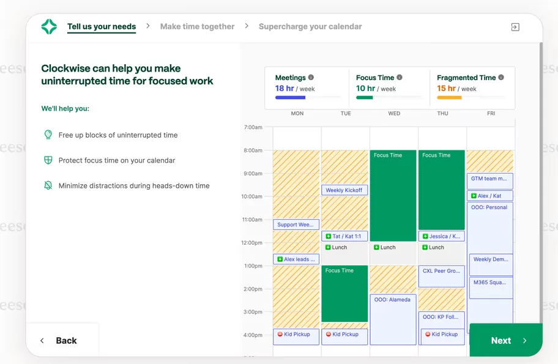Screen dimensions: 558x364
Task: Click Protect focus time on your calendar text
Action: [x=117, y=160]
